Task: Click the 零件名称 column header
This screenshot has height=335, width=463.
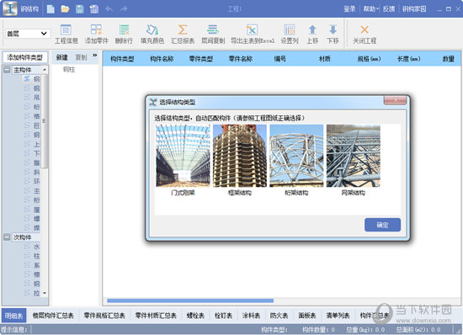Action: click(x=241, y=59)
